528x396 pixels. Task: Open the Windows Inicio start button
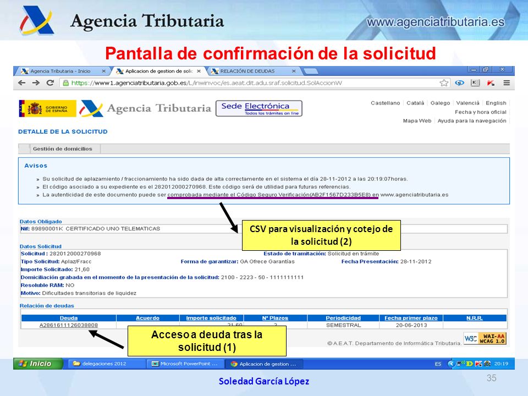click(38, 364)
